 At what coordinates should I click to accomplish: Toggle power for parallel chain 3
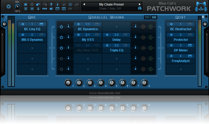pos(61,48)
